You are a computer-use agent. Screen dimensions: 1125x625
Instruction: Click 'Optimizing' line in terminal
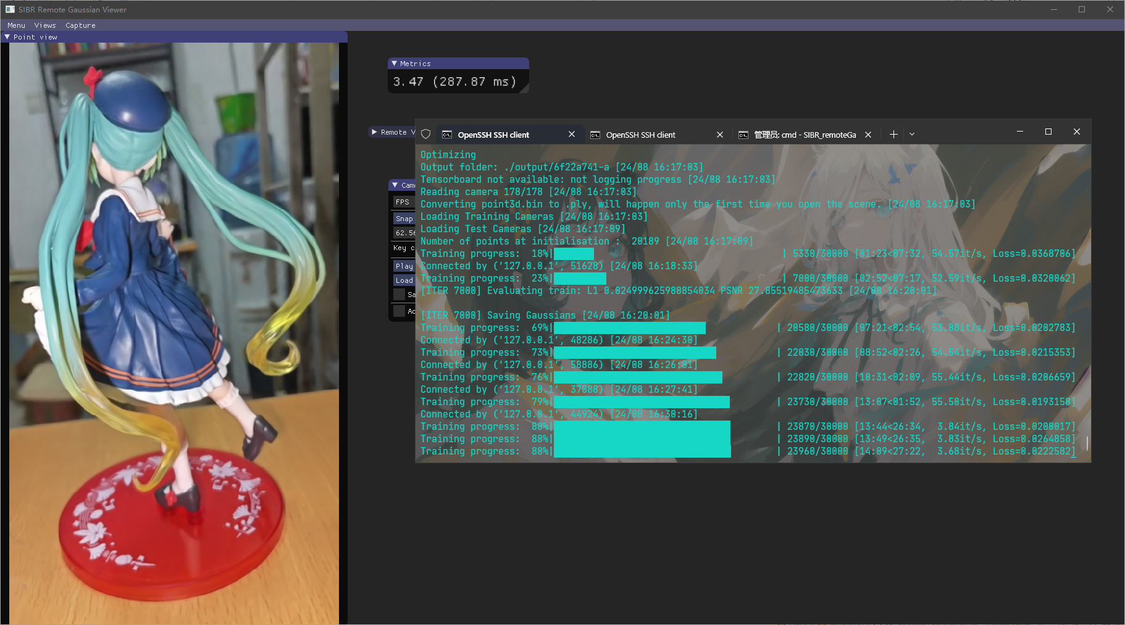(x=448, y=155)
